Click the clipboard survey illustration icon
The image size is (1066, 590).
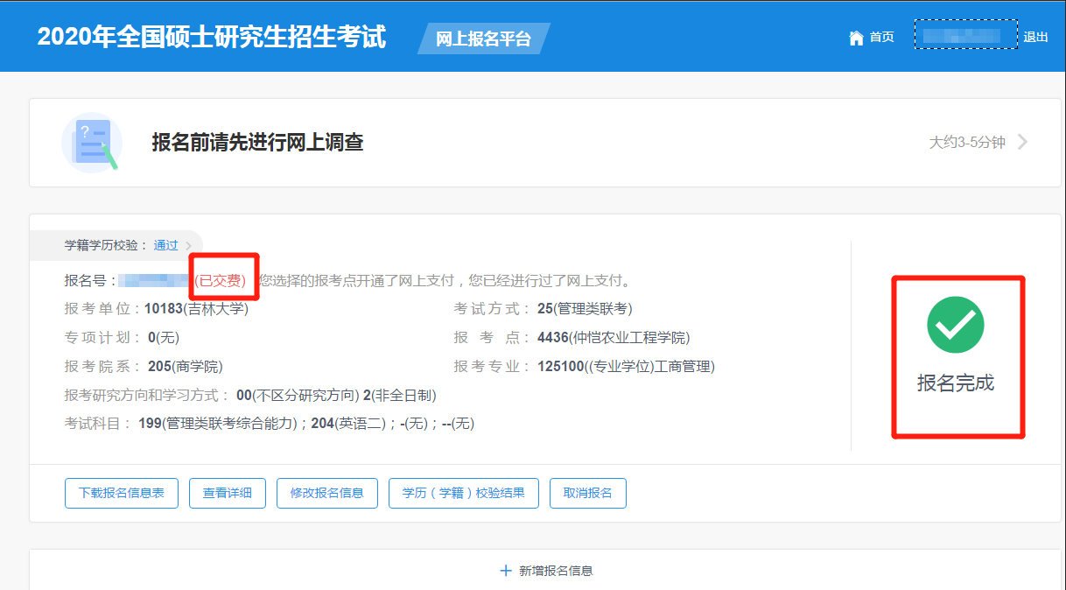tap(91, 142)
